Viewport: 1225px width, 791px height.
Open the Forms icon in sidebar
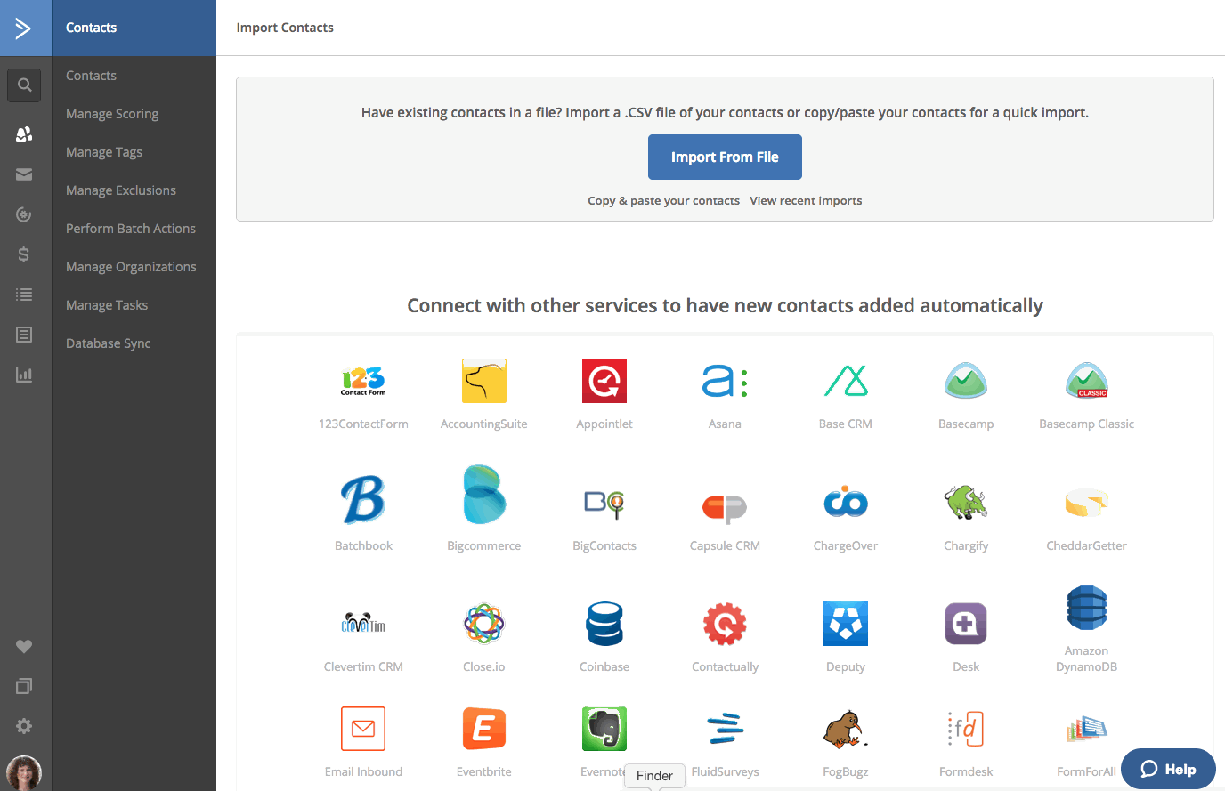(24, 335)
